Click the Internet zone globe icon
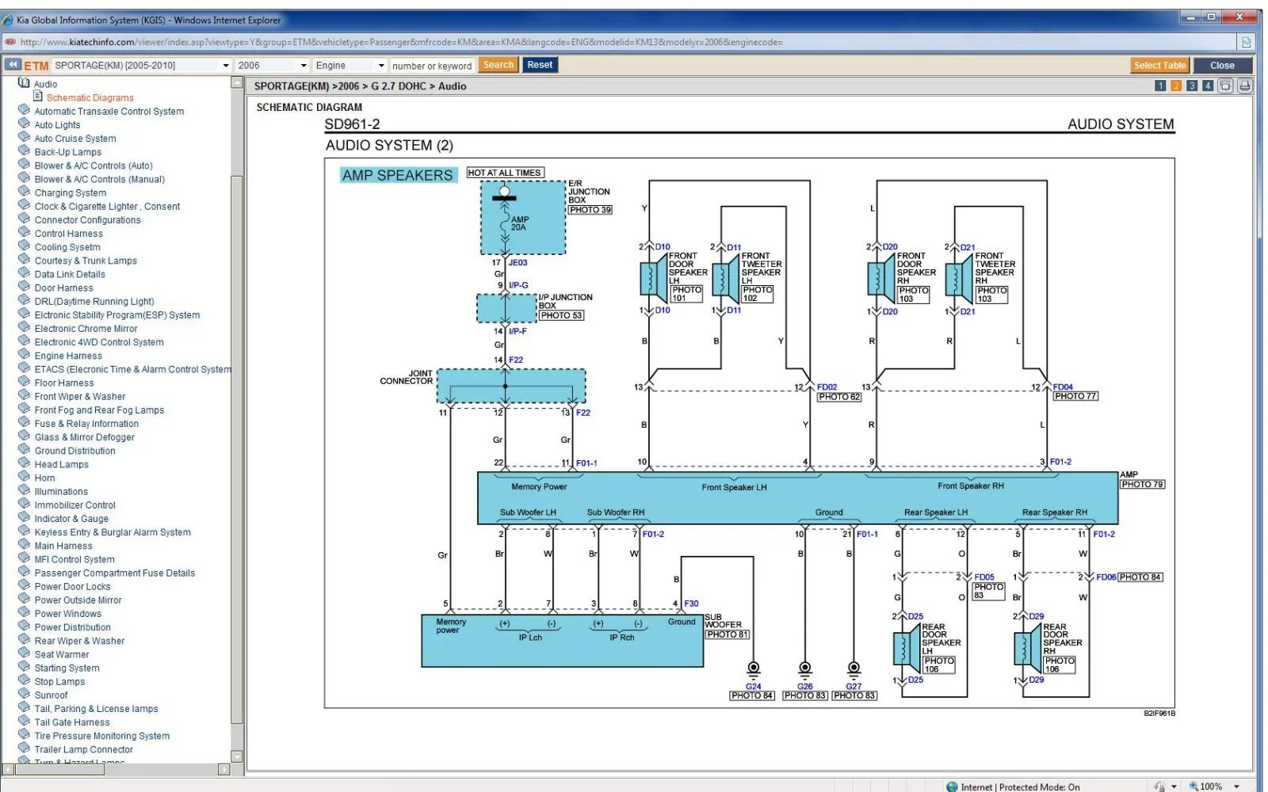 952,786
